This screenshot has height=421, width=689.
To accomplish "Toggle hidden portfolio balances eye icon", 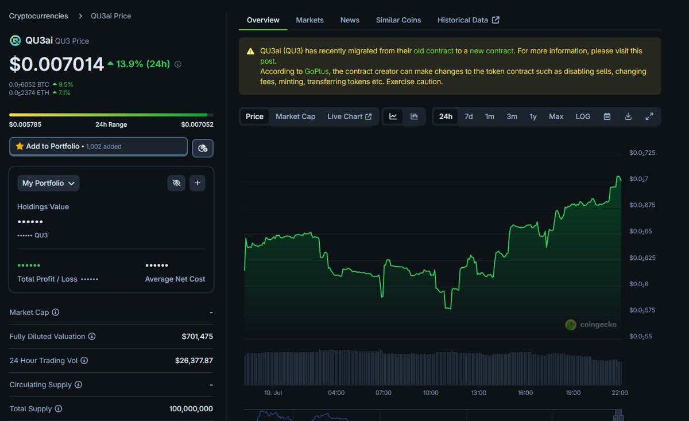I will point(177,183).
